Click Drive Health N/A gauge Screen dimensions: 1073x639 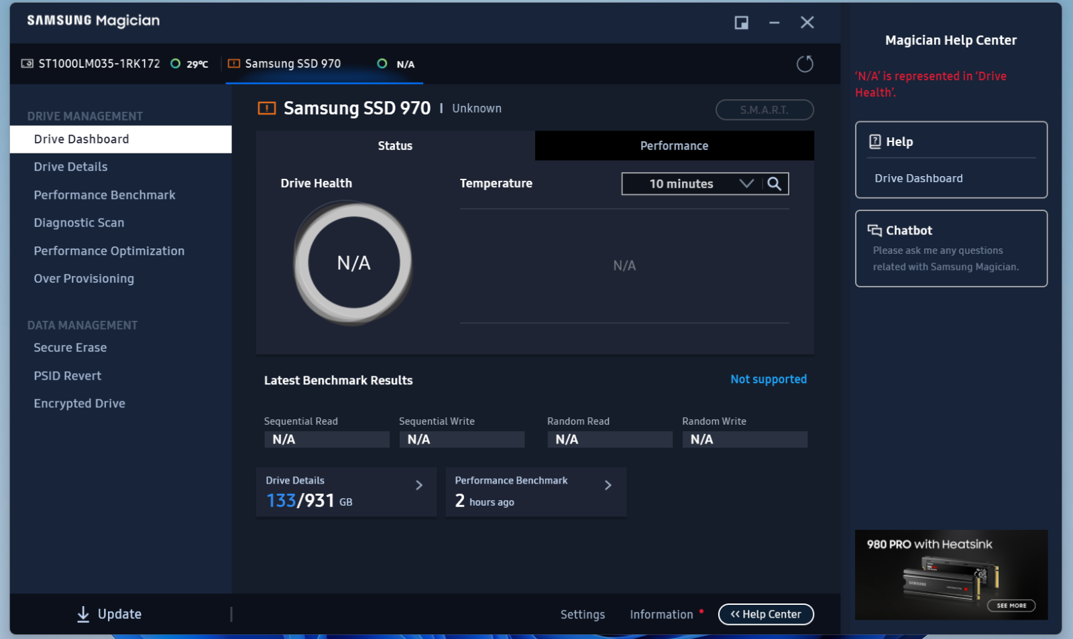[x=353, y=263]
